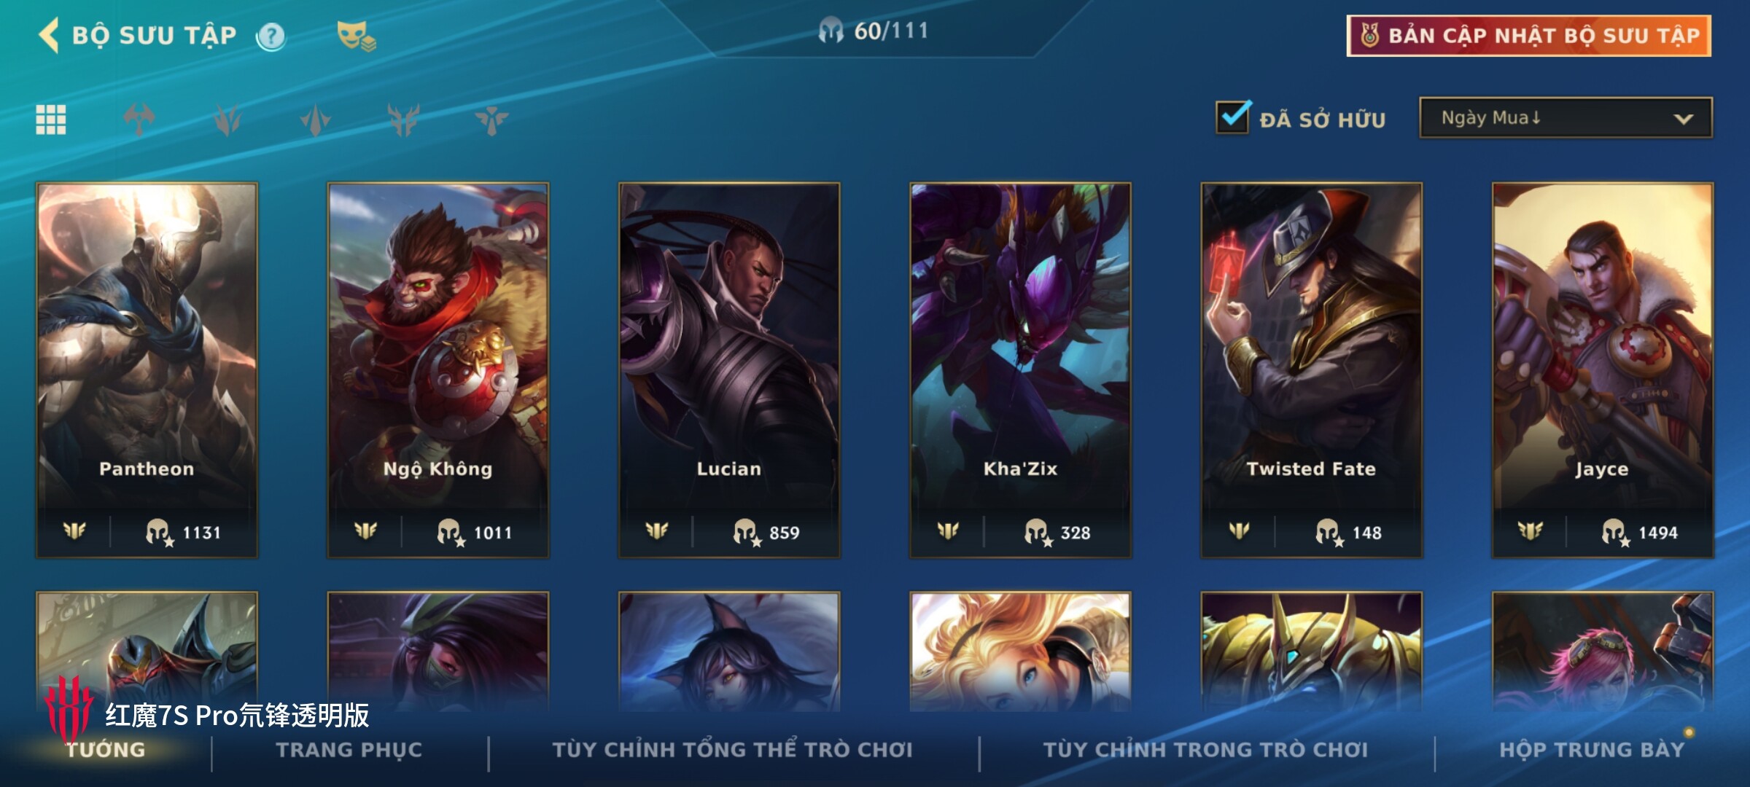Select the all-champions grid filter icon
Screen dimensions: 1750x787
click(51, 120)
